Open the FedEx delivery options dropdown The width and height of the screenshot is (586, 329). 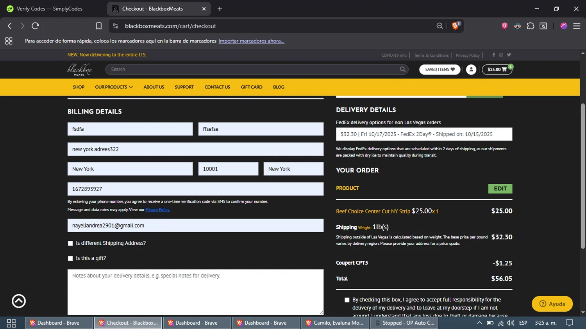click(x=424, y=134)
